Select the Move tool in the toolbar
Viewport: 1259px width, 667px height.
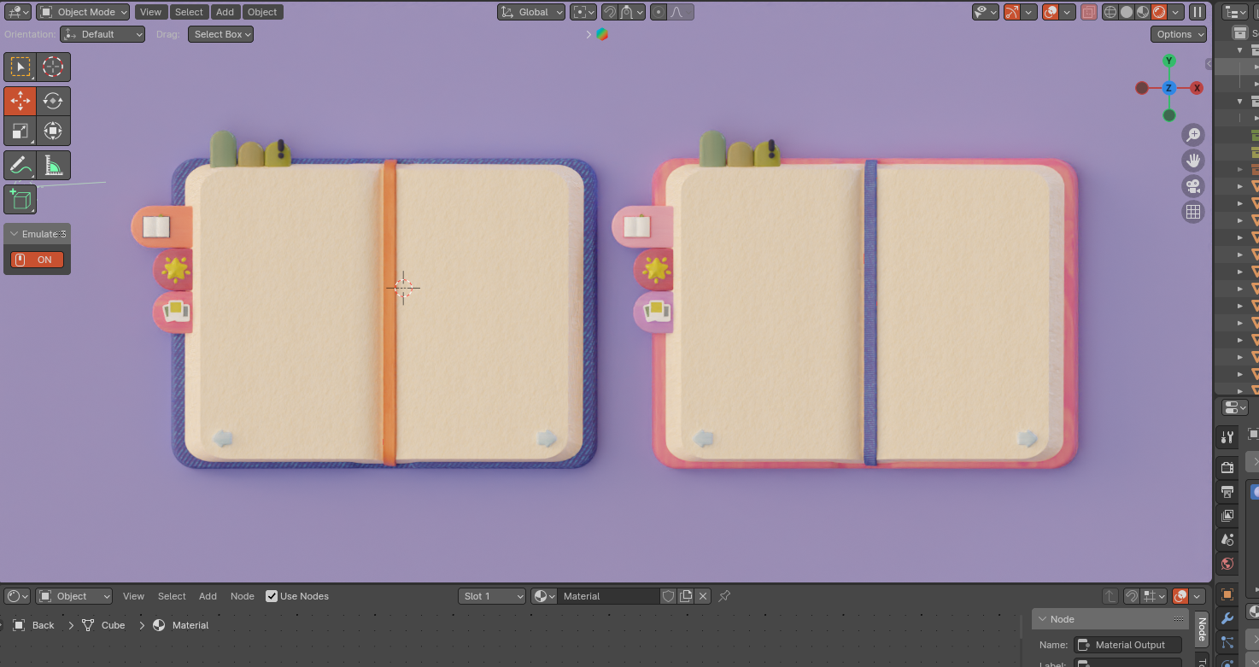20,101
